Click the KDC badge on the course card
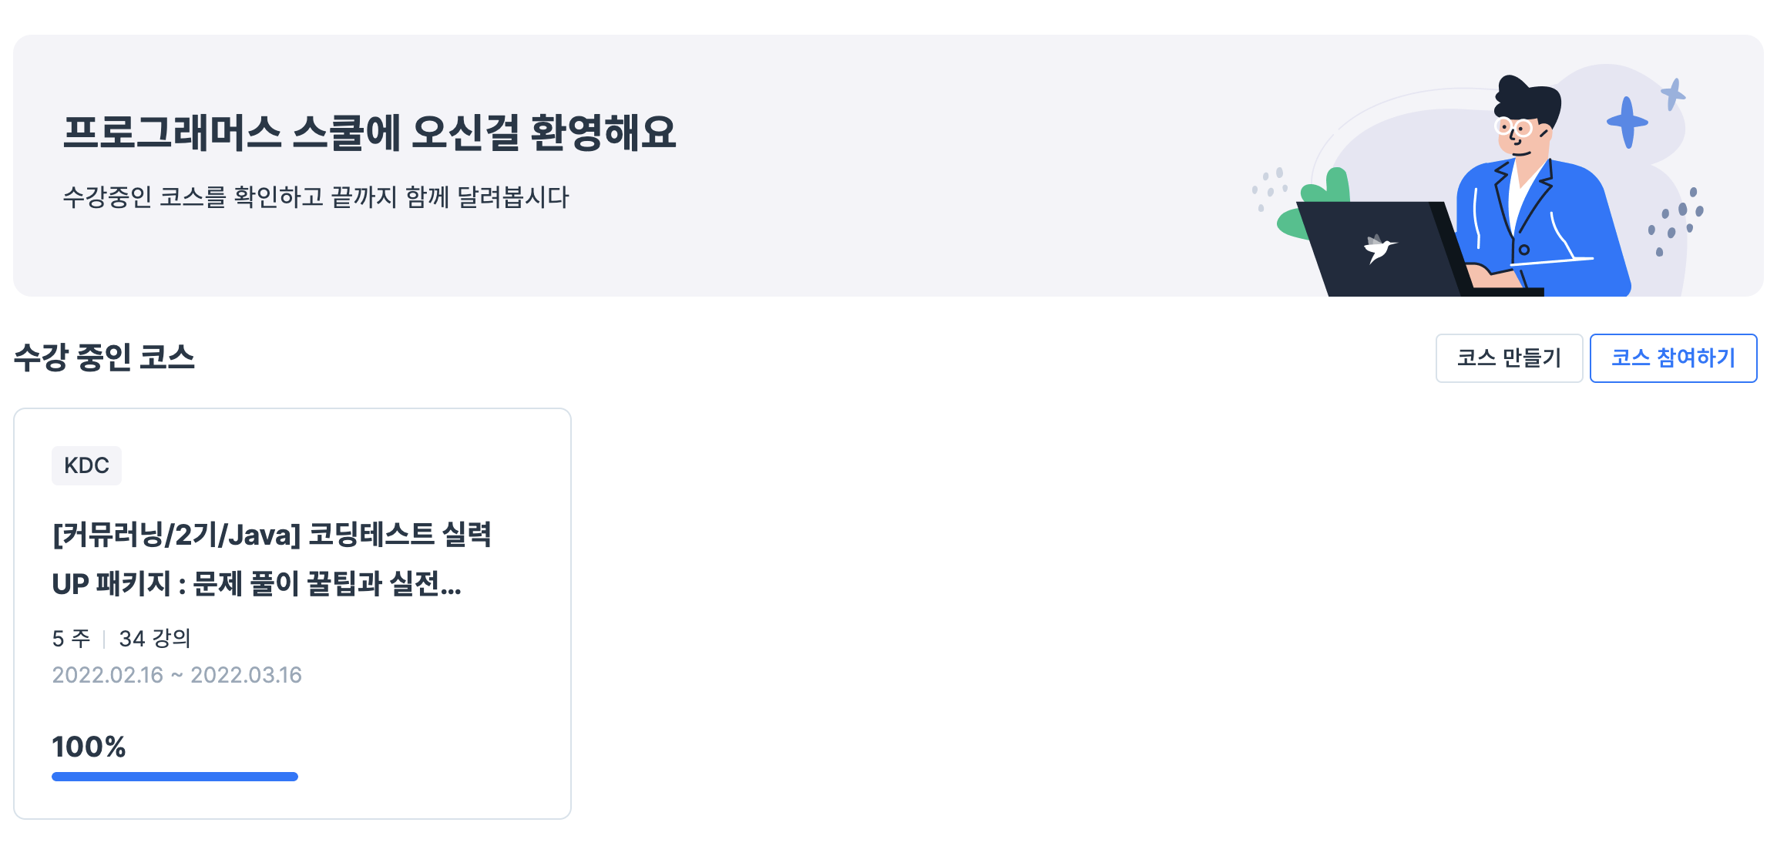Screen dimensions: 1777x846 click(86, 465)
